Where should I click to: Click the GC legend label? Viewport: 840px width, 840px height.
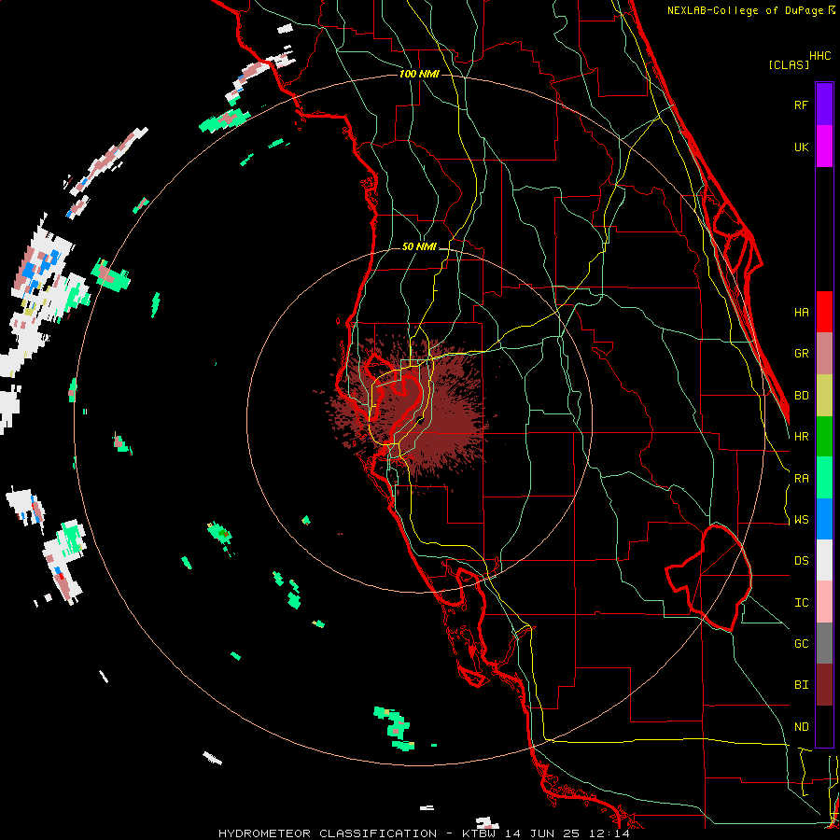801,644
